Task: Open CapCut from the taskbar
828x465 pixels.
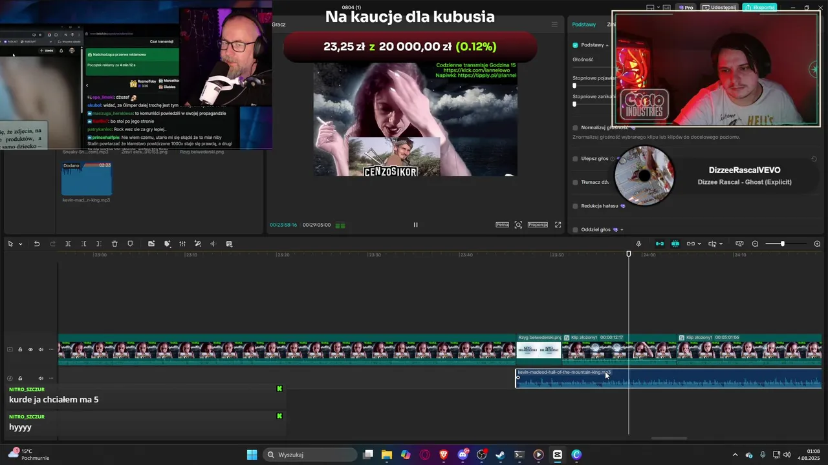Action: 558,455
